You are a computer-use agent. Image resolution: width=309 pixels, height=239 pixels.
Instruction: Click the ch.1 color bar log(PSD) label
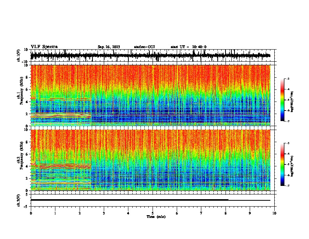(292, 102)
